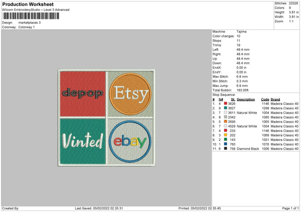Click thread code '1068' in row 8
The height and width of the screenshot is (212, 301).
265,135
